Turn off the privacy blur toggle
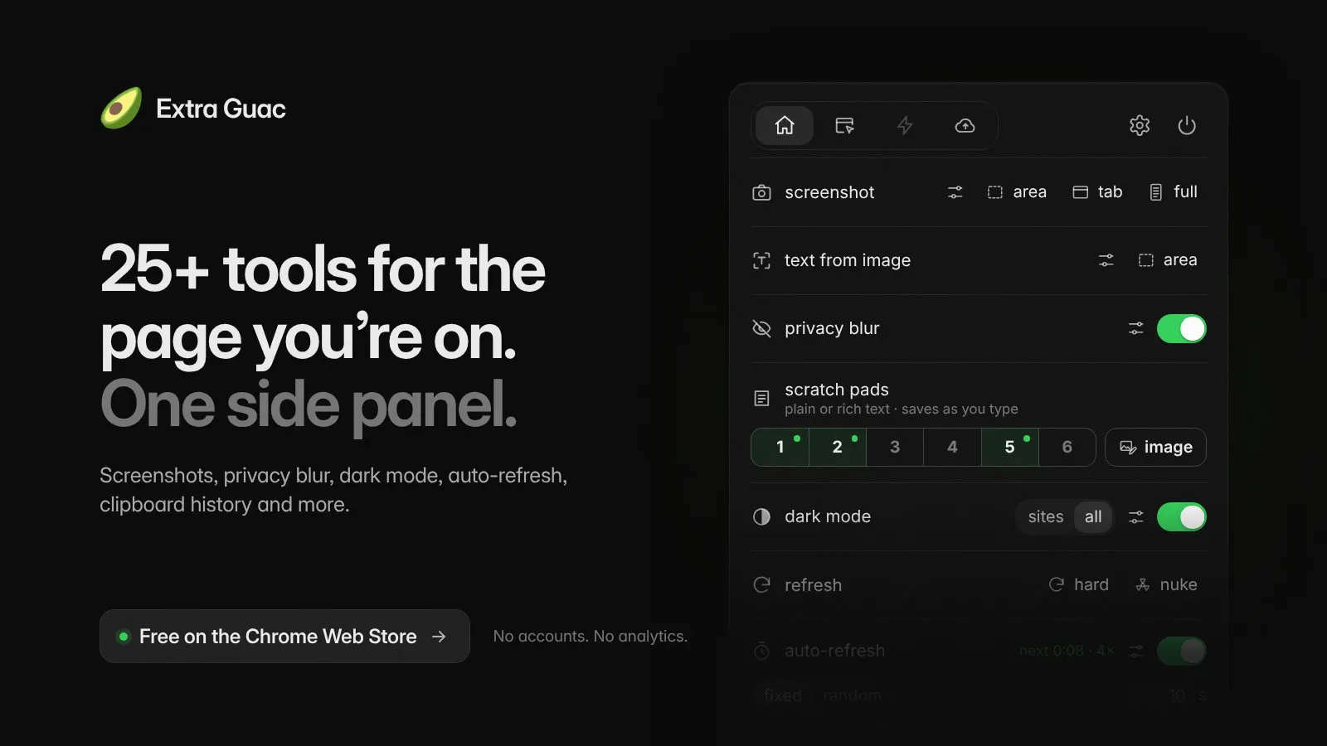This screenshot has height=746, width=1327. tap(1182, 328)
